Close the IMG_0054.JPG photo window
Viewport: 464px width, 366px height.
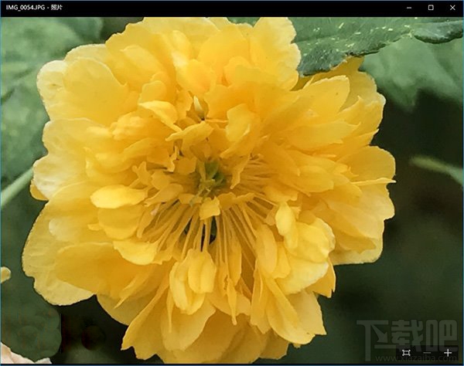[452, 8]
